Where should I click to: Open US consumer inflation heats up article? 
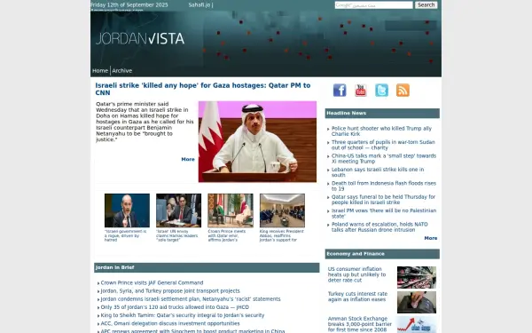coord(356,274)
